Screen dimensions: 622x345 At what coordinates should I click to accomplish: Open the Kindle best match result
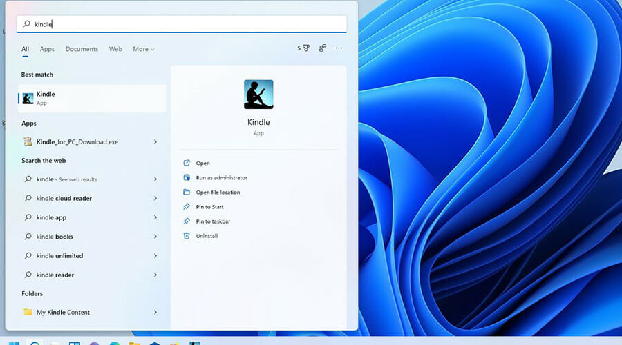(x=92, y=98)
